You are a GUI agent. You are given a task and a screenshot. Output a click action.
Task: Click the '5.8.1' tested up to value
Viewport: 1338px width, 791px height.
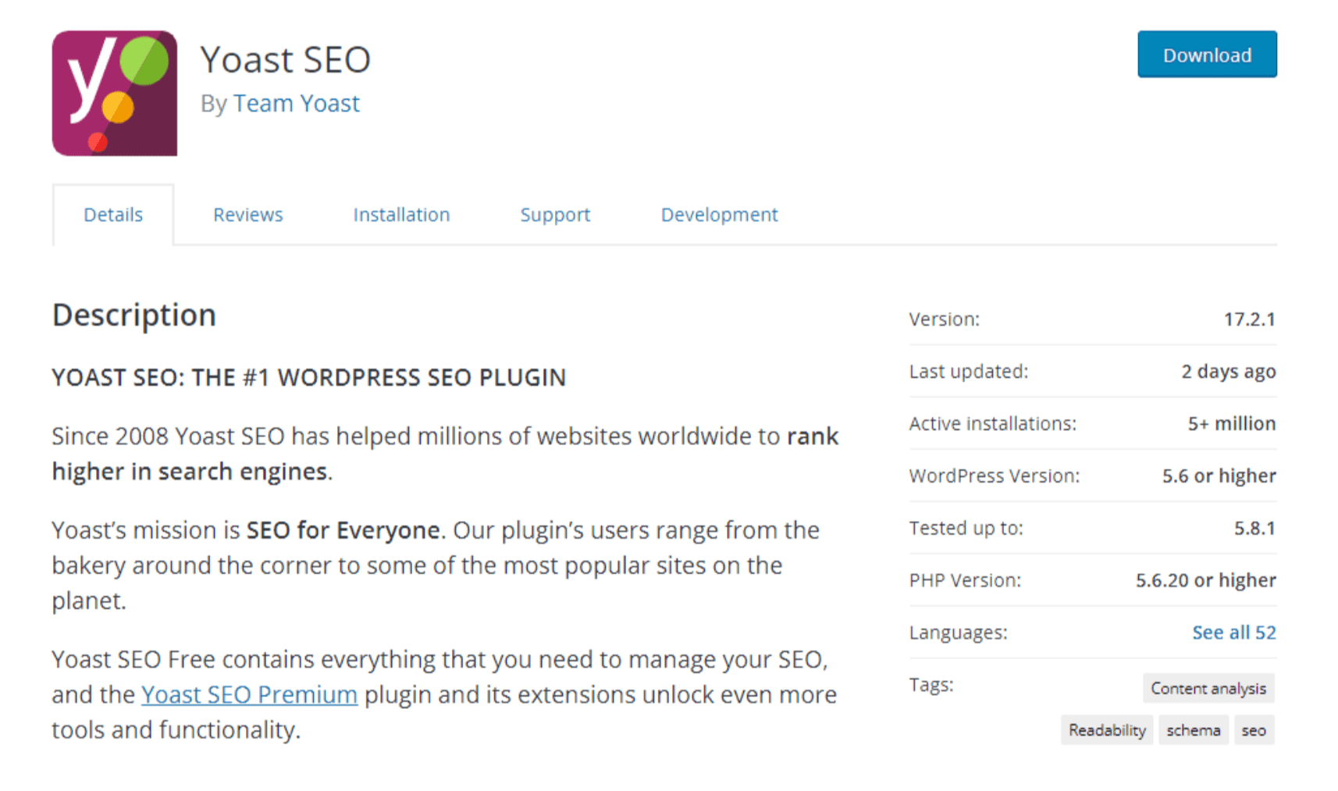[1254, 529]
